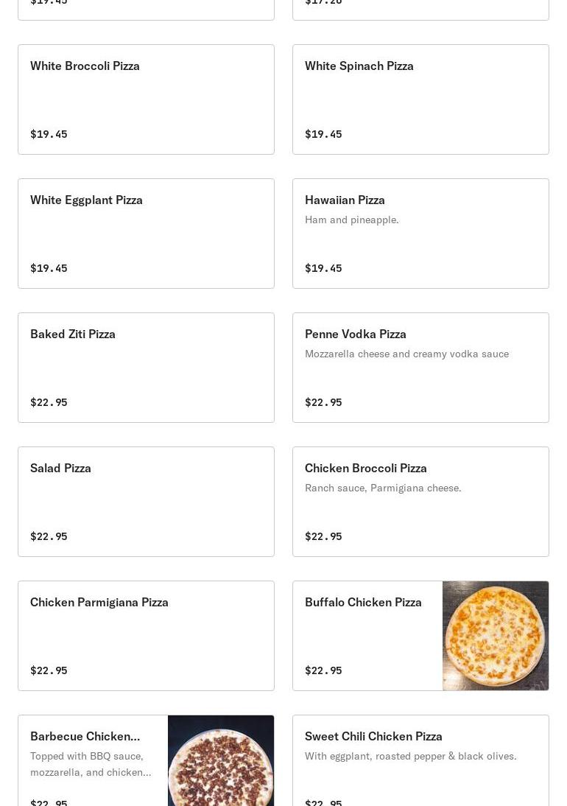View the Buffalo Chicken Pizza photo

[x=496, y=636]
